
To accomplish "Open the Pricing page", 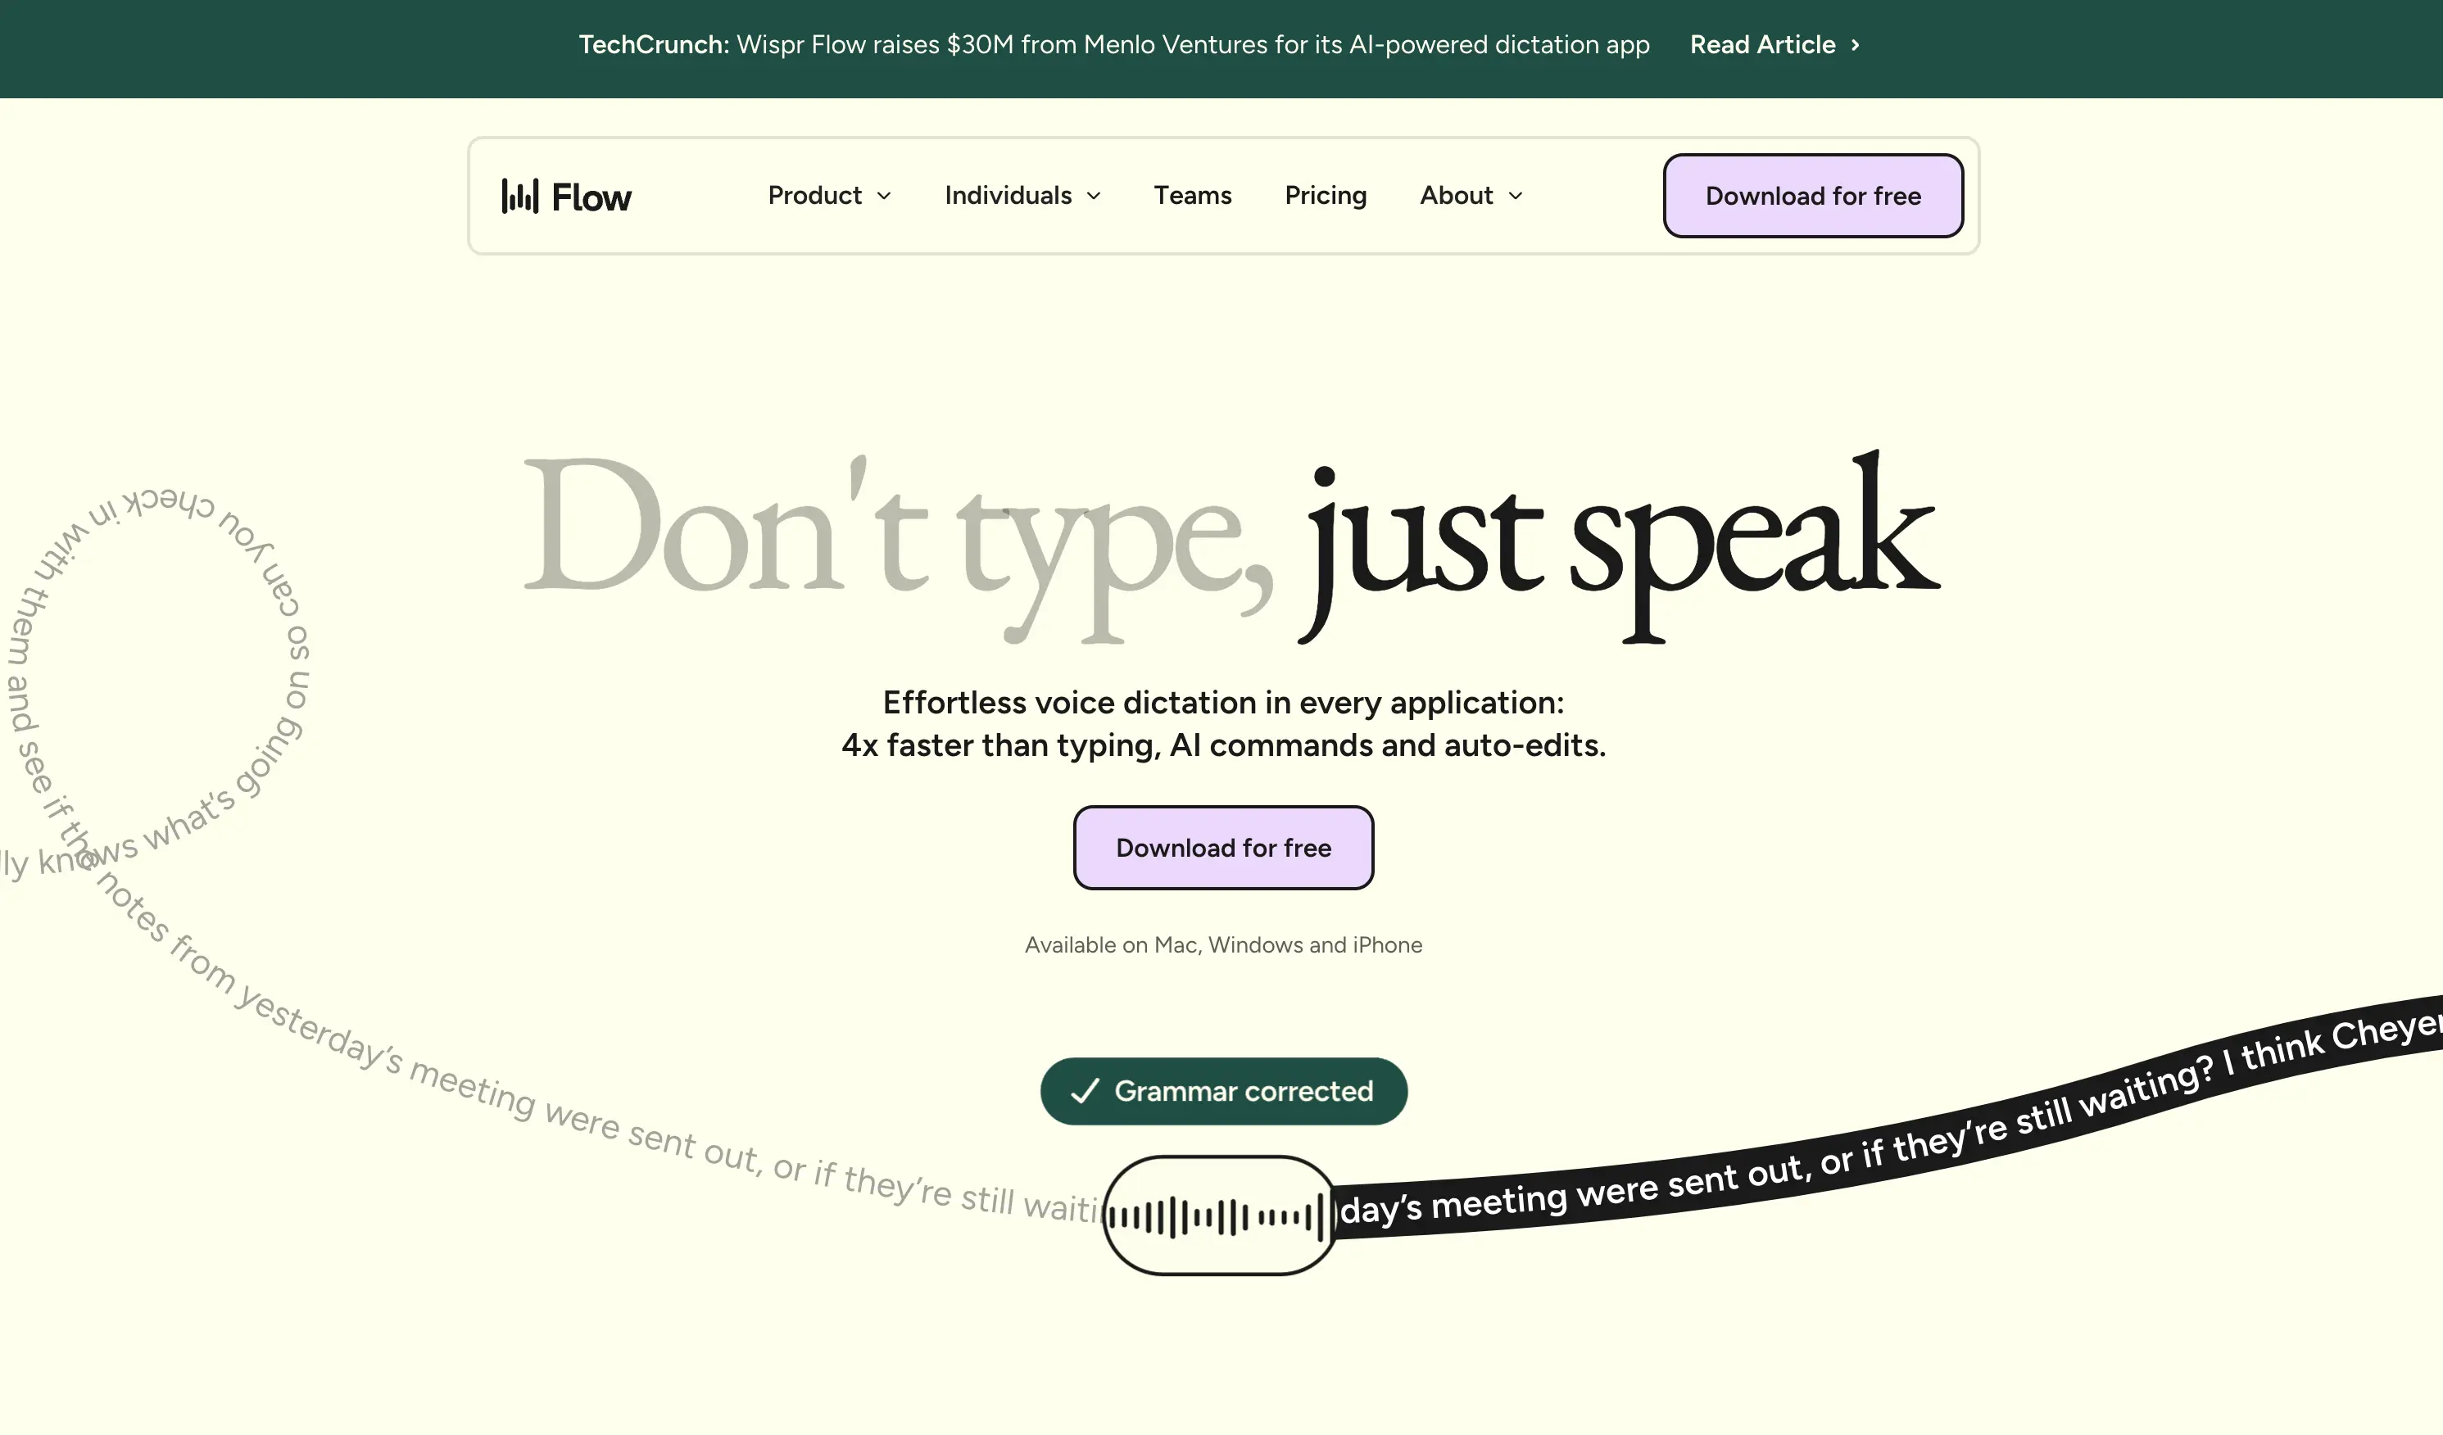I will click(1326, 196).
